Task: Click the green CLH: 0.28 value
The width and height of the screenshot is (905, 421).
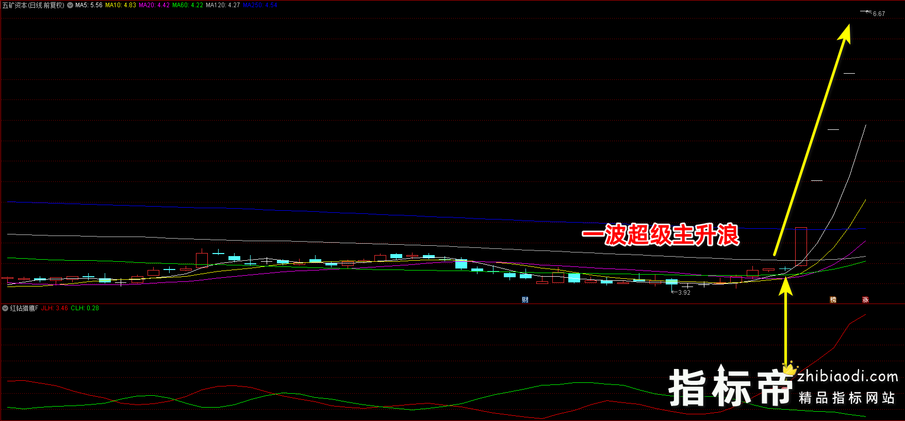Action: [85, 308]
